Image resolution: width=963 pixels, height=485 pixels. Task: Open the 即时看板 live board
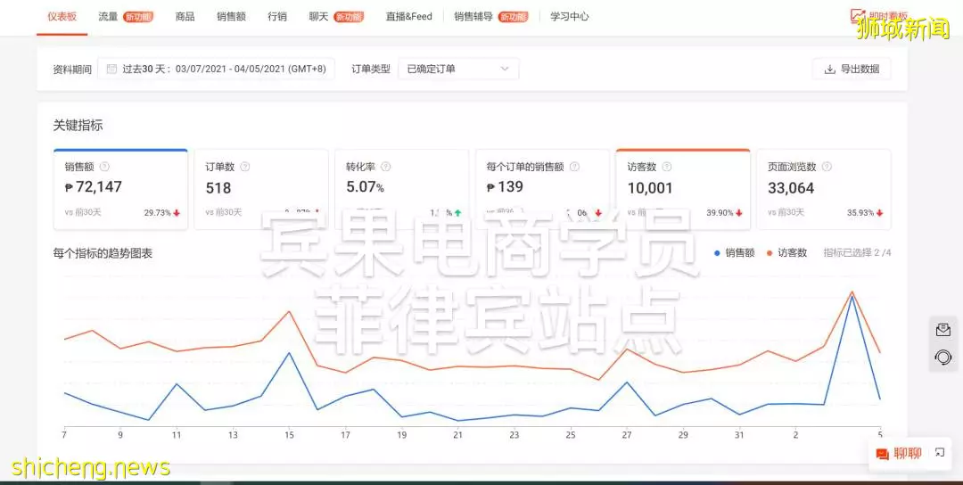(879, 16)
